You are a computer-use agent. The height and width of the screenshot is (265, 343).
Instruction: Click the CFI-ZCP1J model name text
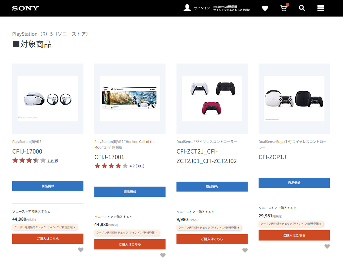(x=272, y=157)
